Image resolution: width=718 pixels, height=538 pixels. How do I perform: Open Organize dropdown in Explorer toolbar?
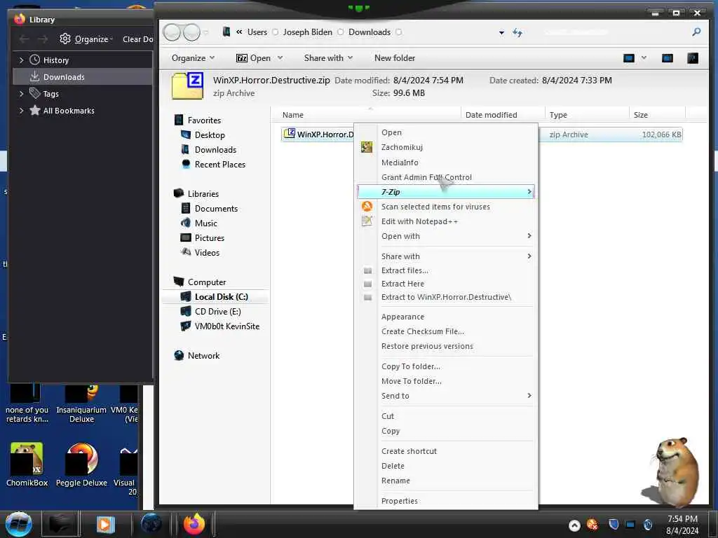[193, 58]
